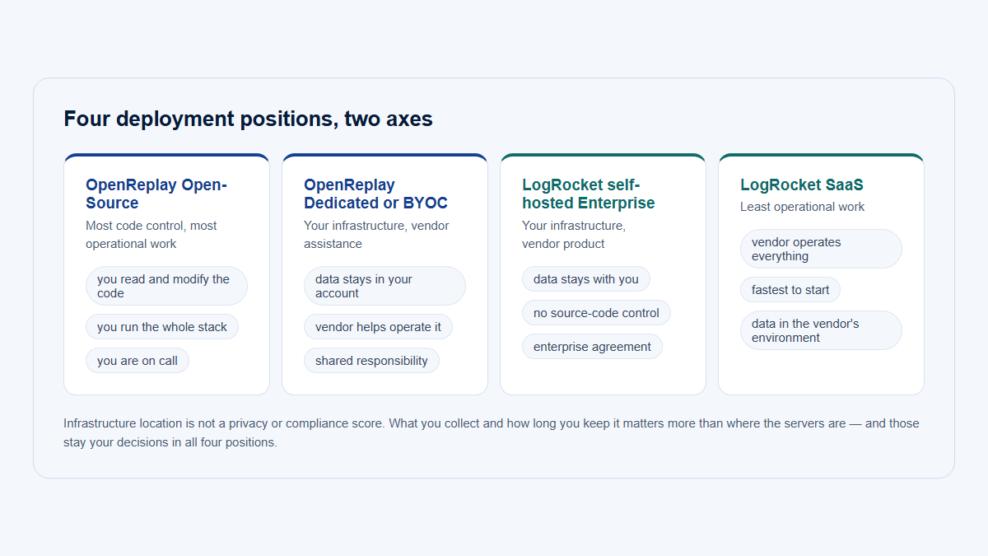The image size is (988, 556).
Task: Click the 'LogRocket SaaS' card heading
Action: (x=802, y=185)
